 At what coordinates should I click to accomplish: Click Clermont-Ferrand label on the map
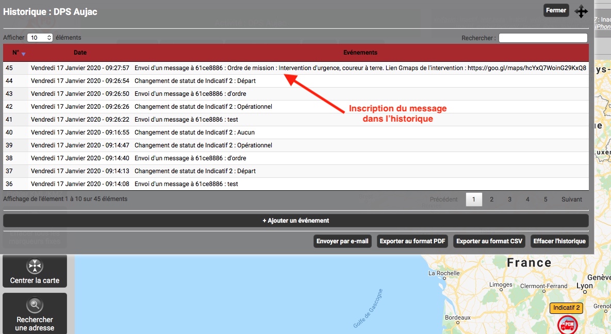543,286
